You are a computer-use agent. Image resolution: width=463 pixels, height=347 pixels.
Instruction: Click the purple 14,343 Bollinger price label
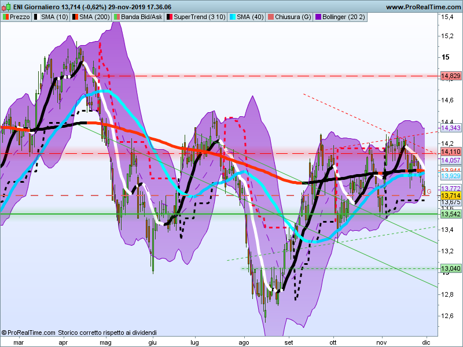pyautogui.click(x=451, y=128)
